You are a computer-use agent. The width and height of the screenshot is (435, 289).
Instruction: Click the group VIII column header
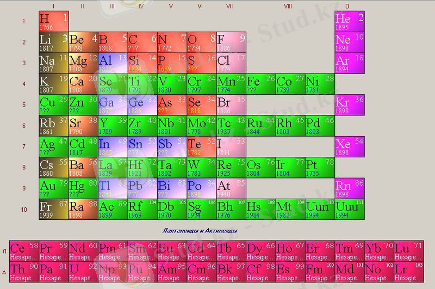[x=288, y=6]
